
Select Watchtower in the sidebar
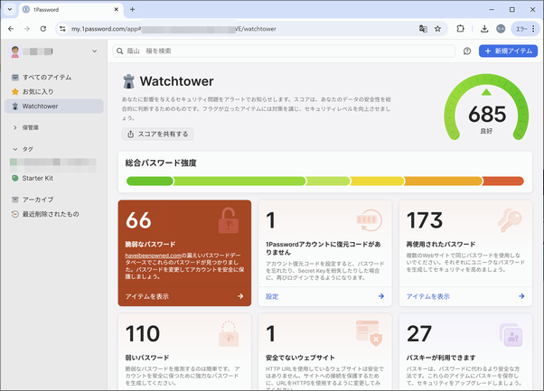(40, 106)
